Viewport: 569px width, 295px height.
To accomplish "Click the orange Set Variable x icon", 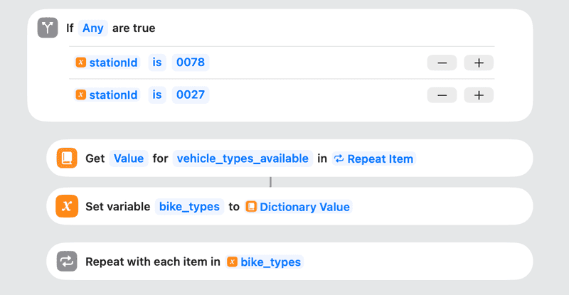I will coord(67,207).
